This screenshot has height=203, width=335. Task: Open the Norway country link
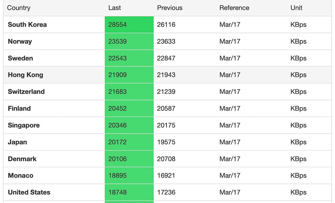[x=20, y=41]
